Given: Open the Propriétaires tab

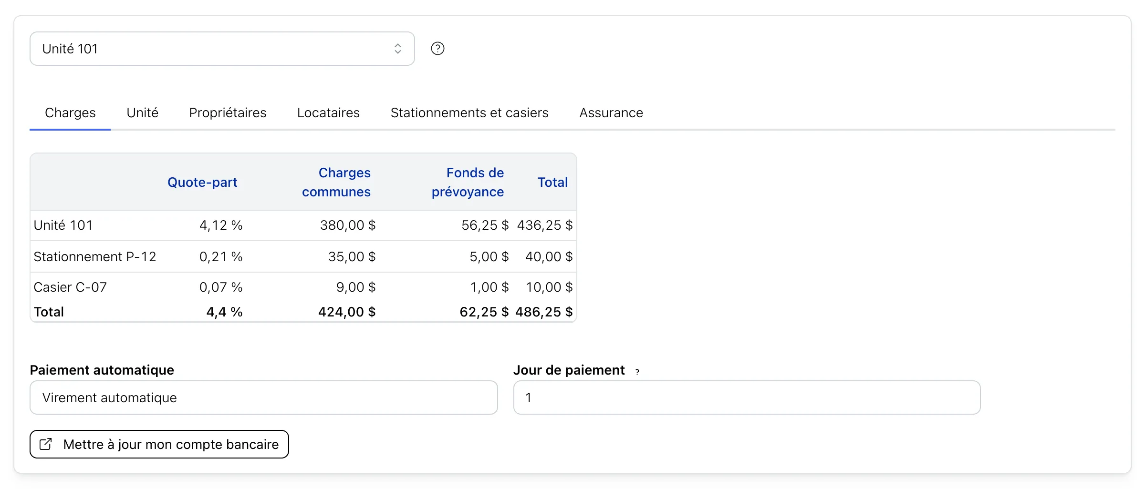Looking at the screenshot, I should coord(228,113).
